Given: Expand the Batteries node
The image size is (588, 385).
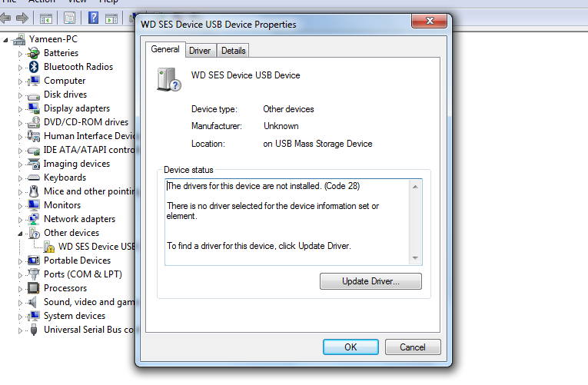Looking at the screenshot, I should [20, 54].
